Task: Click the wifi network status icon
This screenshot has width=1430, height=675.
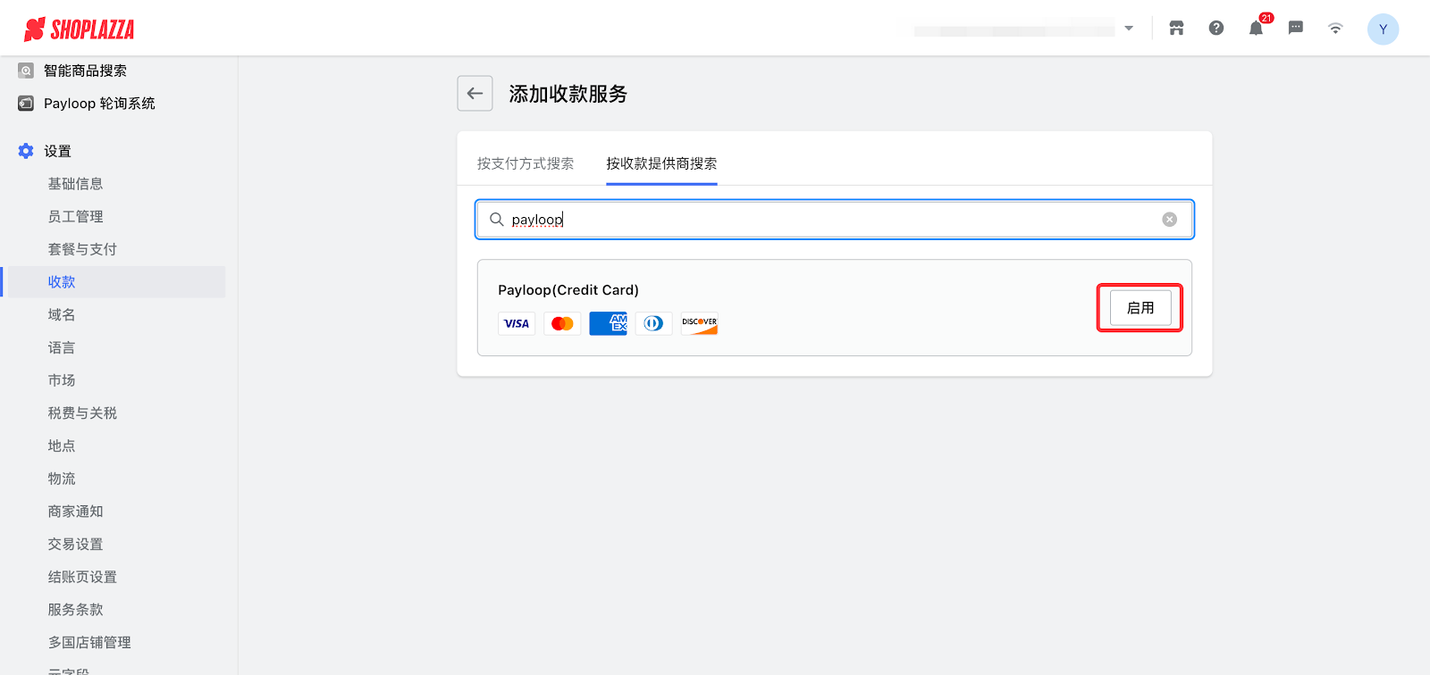Action: tap(1335, 29)
